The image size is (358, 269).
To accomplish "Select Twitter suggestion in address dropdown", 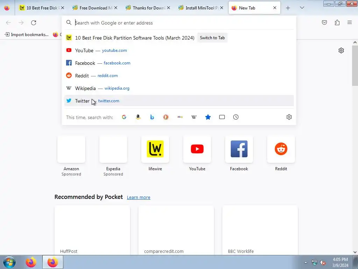I will (179, 101).
